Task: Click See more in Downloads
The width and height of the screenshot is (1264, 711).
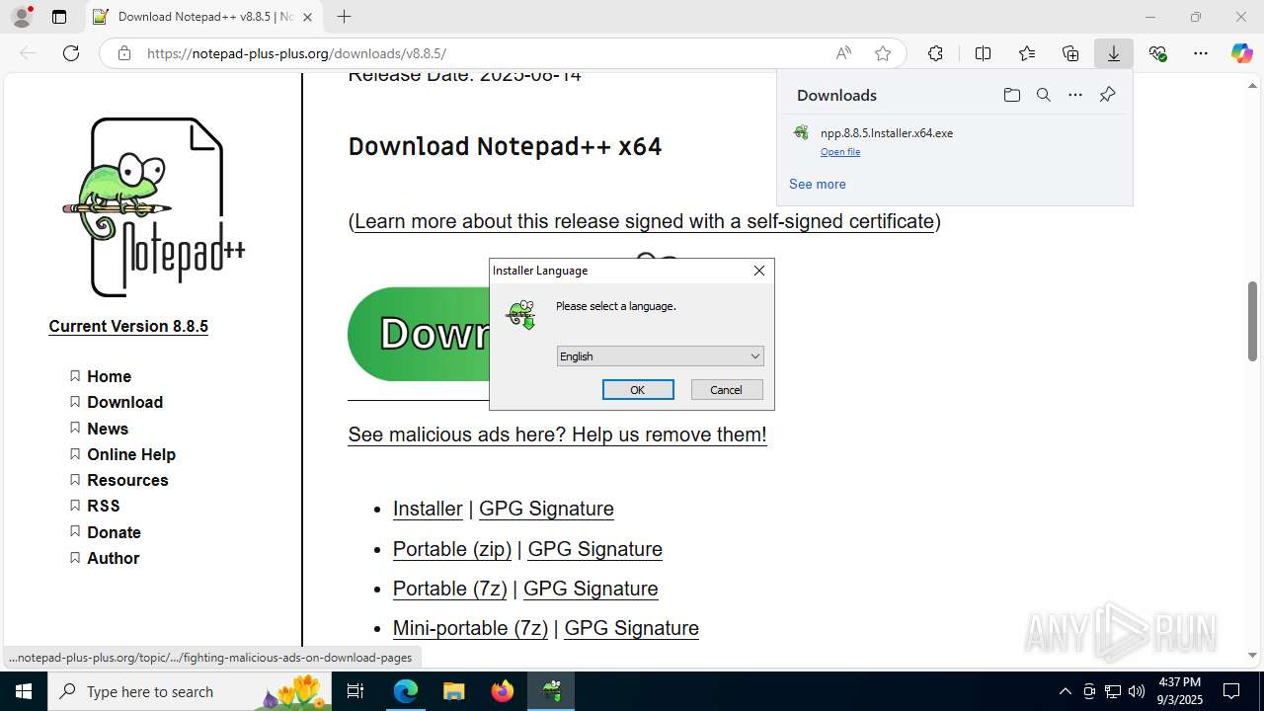Action: [818, 184]
